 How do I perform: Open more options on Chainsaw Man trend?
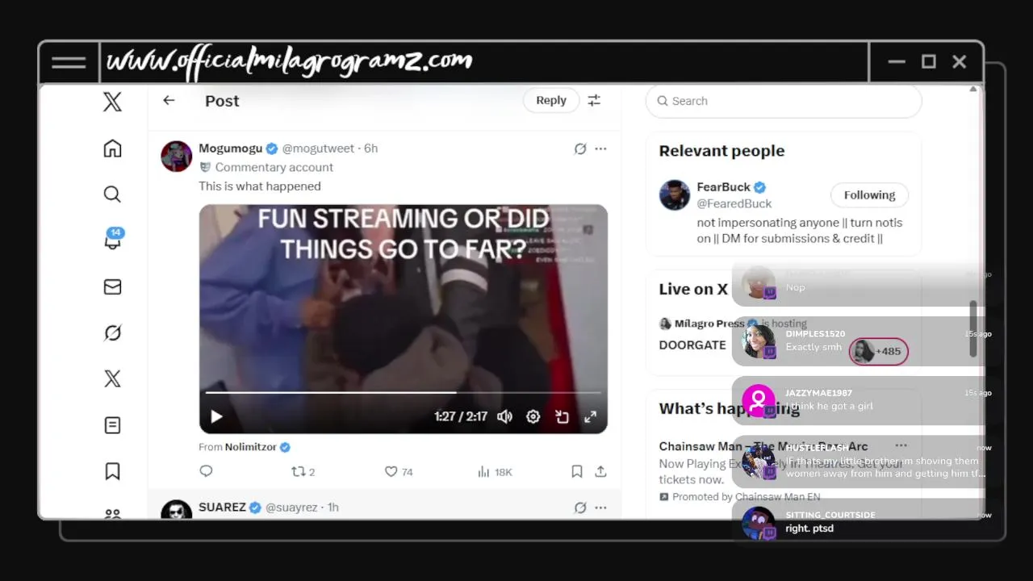click(x=901, y=445)
